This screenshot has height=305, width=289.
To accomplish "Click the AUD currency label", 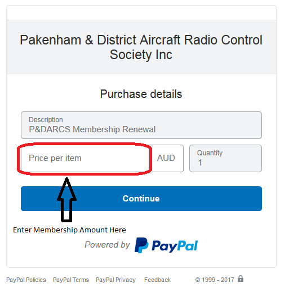I will pos(166,158).
